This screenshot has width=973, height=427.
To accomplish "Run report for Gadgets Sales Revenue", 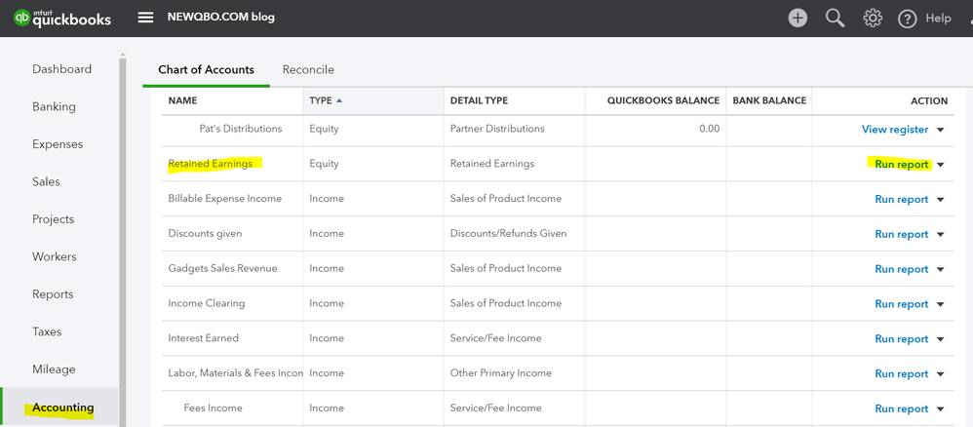I will pos(901,269).
